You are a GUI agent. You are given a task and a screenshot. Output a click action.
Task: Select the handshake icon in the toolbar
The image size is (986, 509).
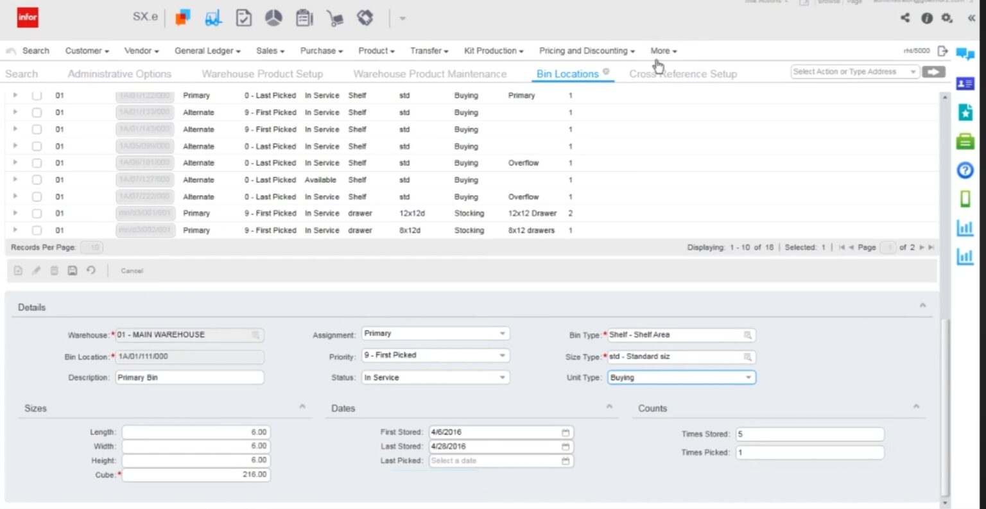365,18
